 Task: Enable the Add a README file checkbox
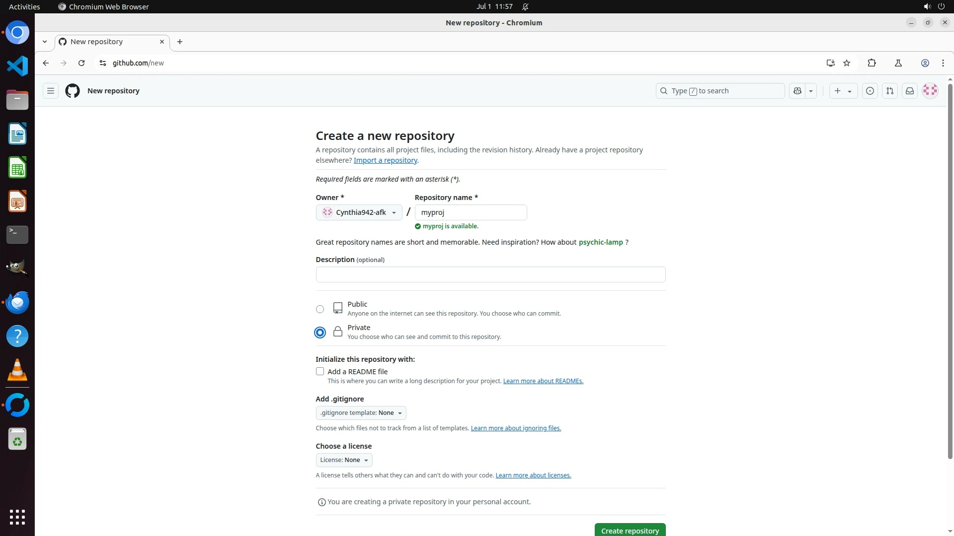[320, 371]
